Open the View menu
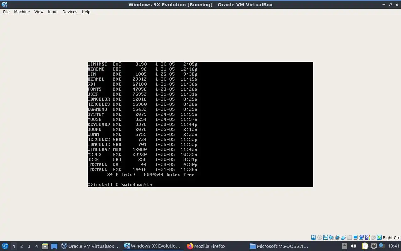Image resolution: width=401 pixels, height=251 pixels. (x=39, y=12)
